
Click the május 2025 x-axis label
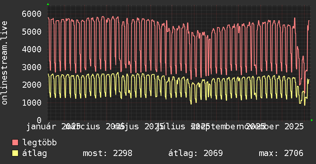(137, 127)
